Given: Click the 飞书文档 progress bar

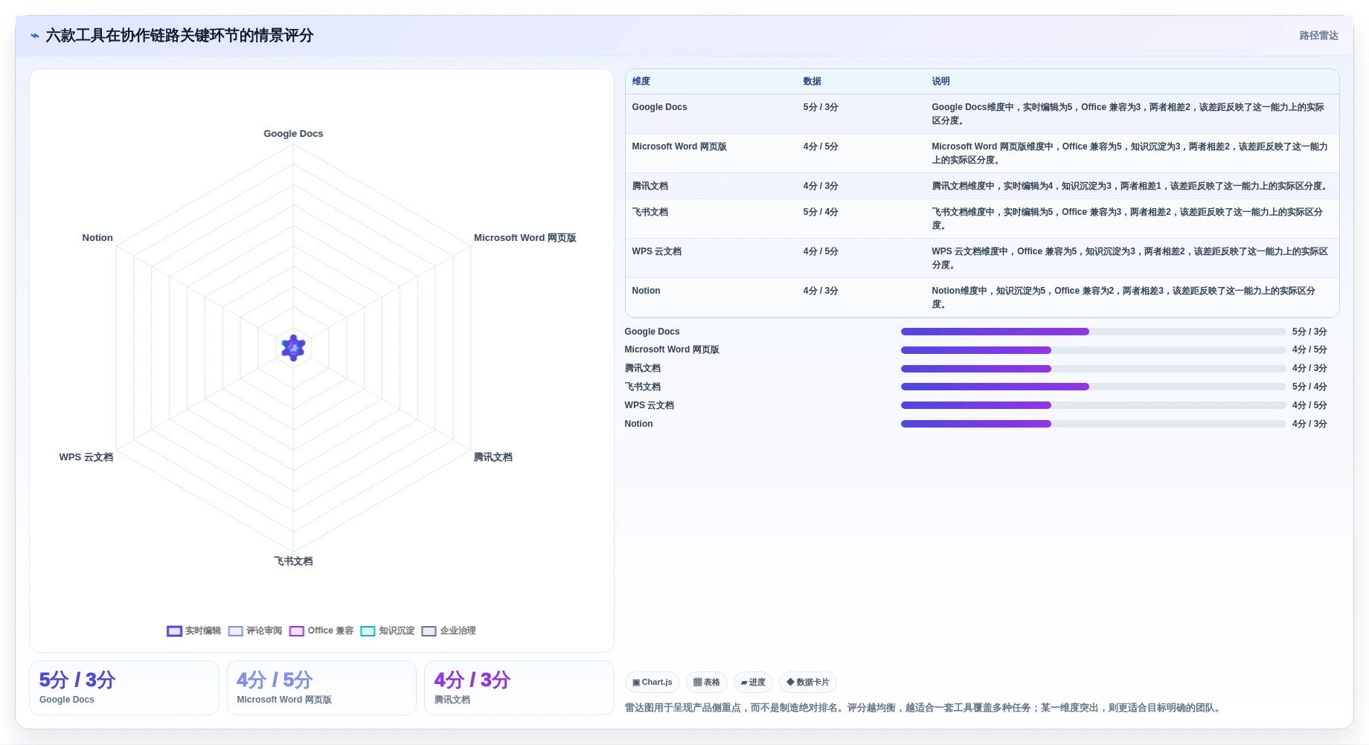Looking at the screenshot, I should pos(1093,387).
